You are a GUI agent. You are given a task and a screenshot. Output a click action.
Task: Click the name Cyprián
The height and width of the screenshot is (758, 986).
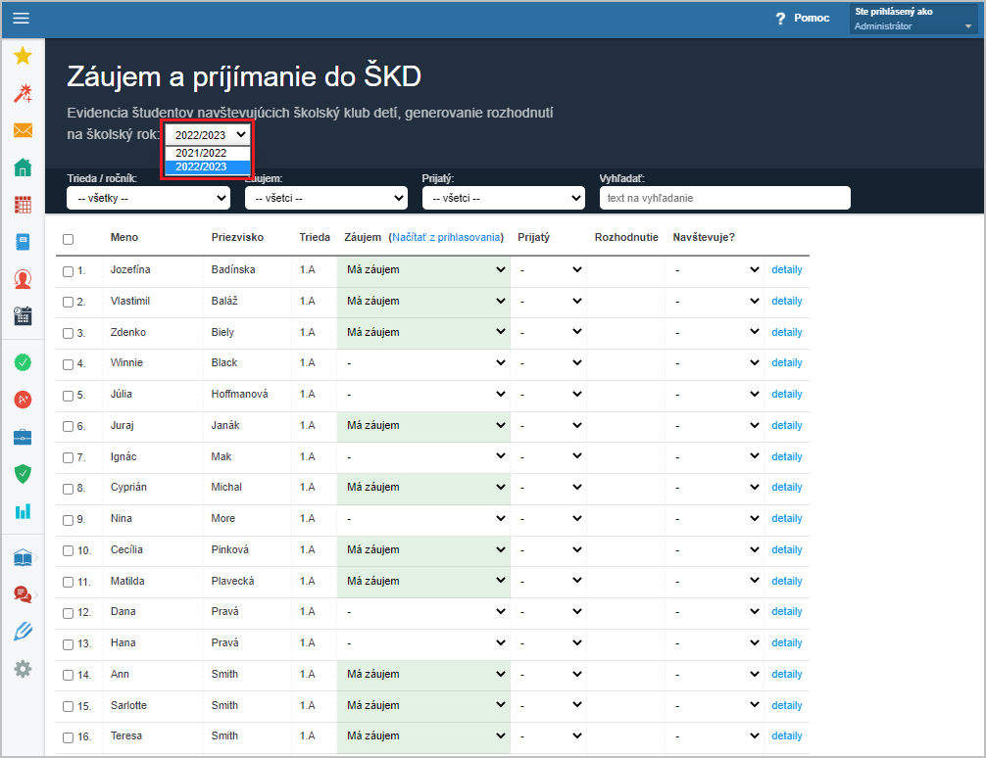pos(128,487)
